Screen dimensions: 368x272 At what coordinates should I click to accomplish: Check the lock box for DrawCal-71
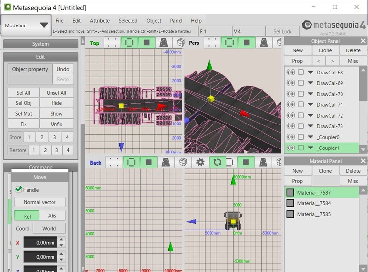(301, 104)
